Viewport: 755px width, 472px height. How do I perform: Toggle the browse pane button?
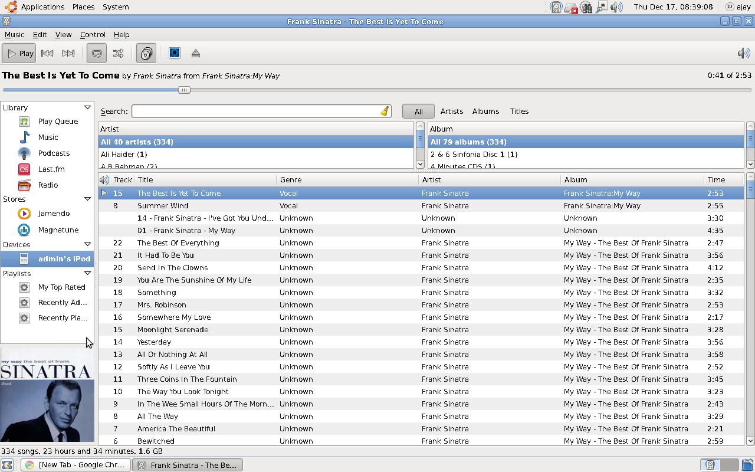(x=146, y=53)
